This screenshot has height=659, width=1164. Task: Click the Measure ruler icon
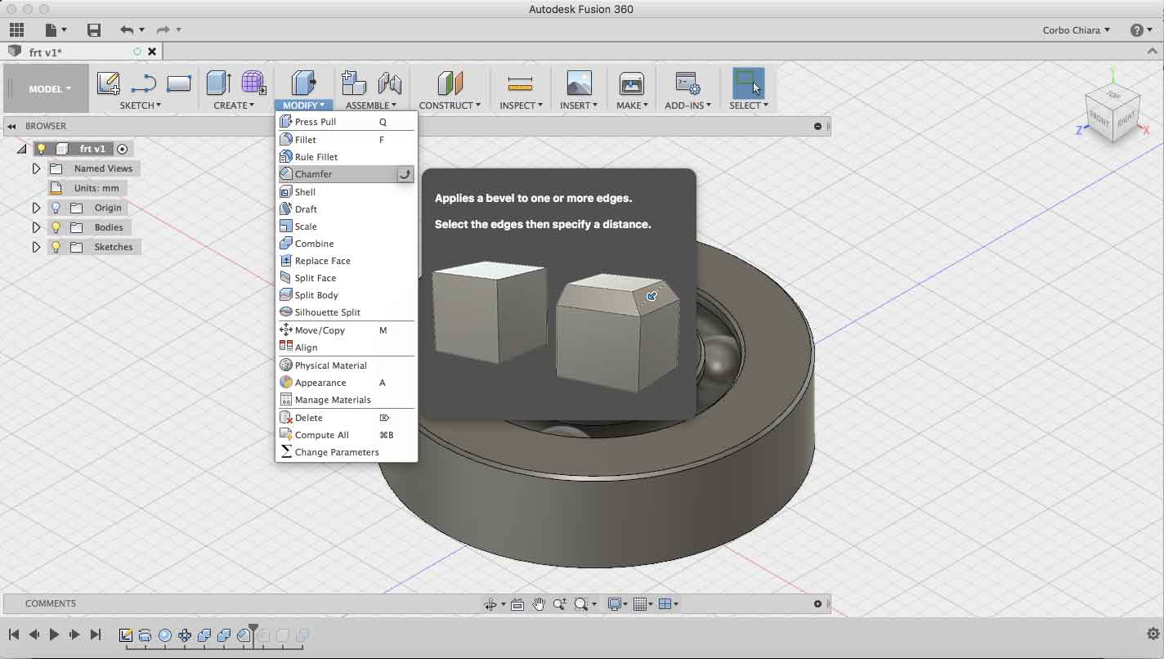520,83
